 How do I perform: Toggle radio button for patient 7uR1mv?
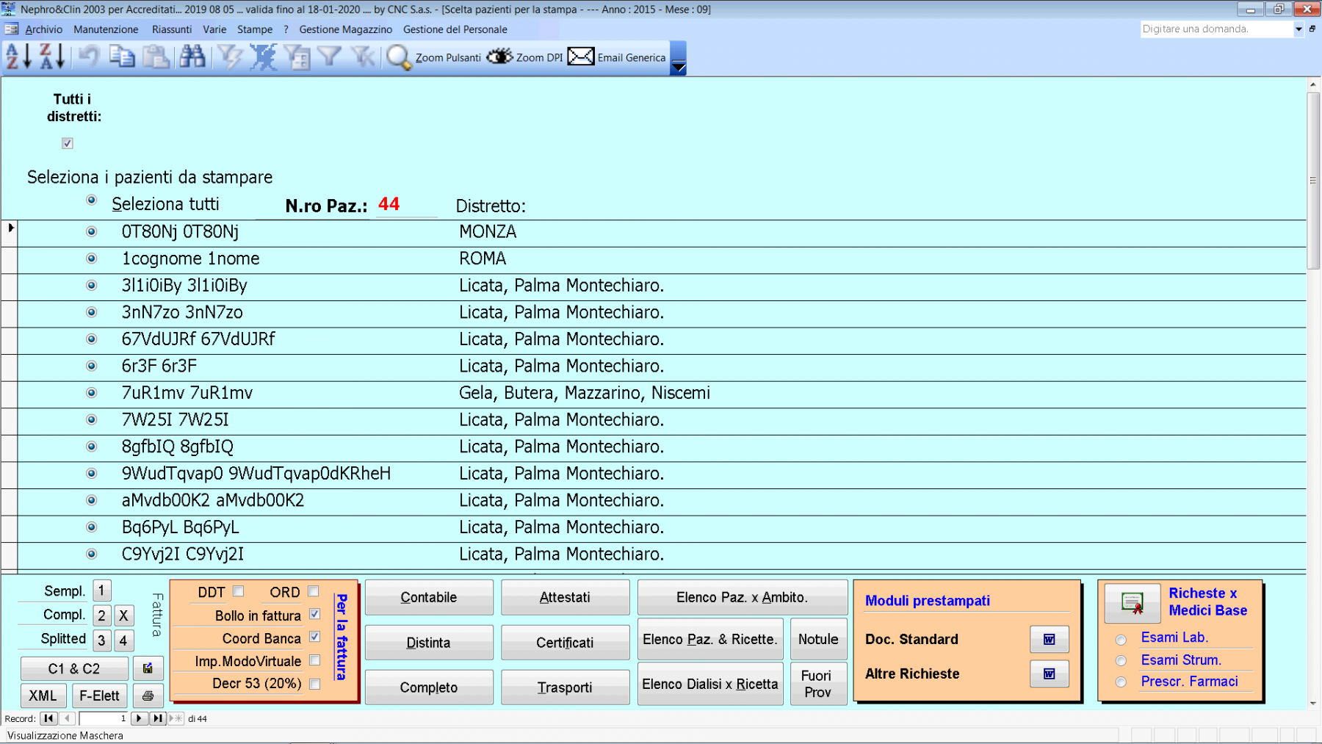coord(92,393)
